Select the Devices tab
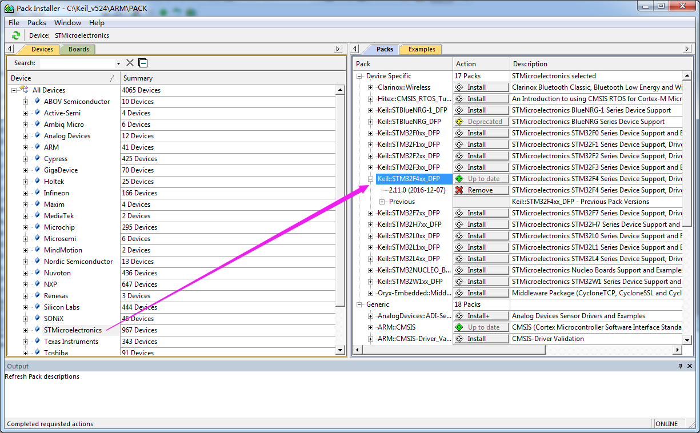This screenshot has height=433, width=700. click(x=42, y=49)
